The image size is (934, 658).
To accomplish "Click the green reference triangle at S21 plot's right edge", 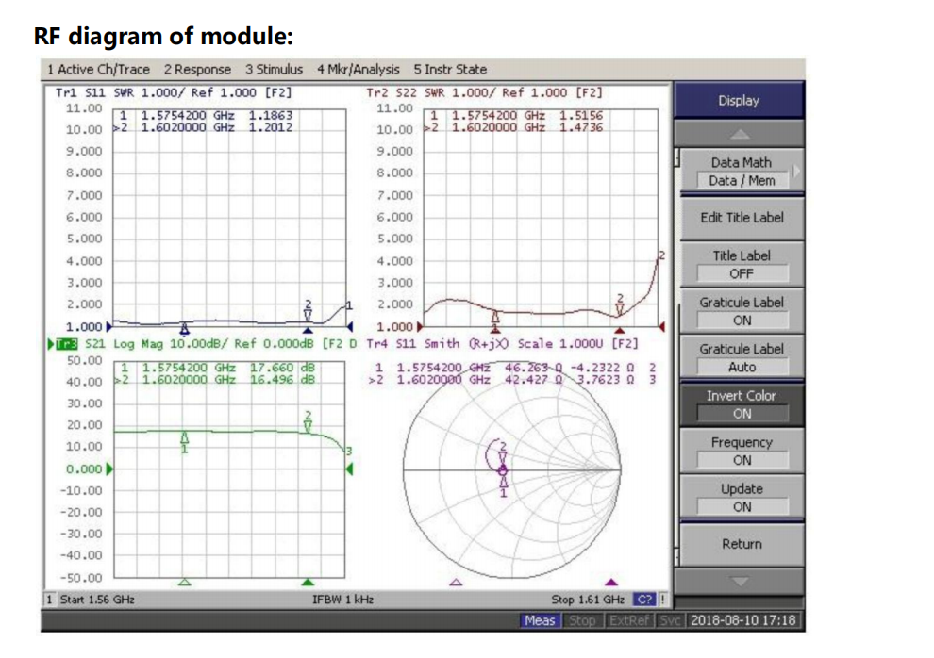I will (x=350, y=469).
